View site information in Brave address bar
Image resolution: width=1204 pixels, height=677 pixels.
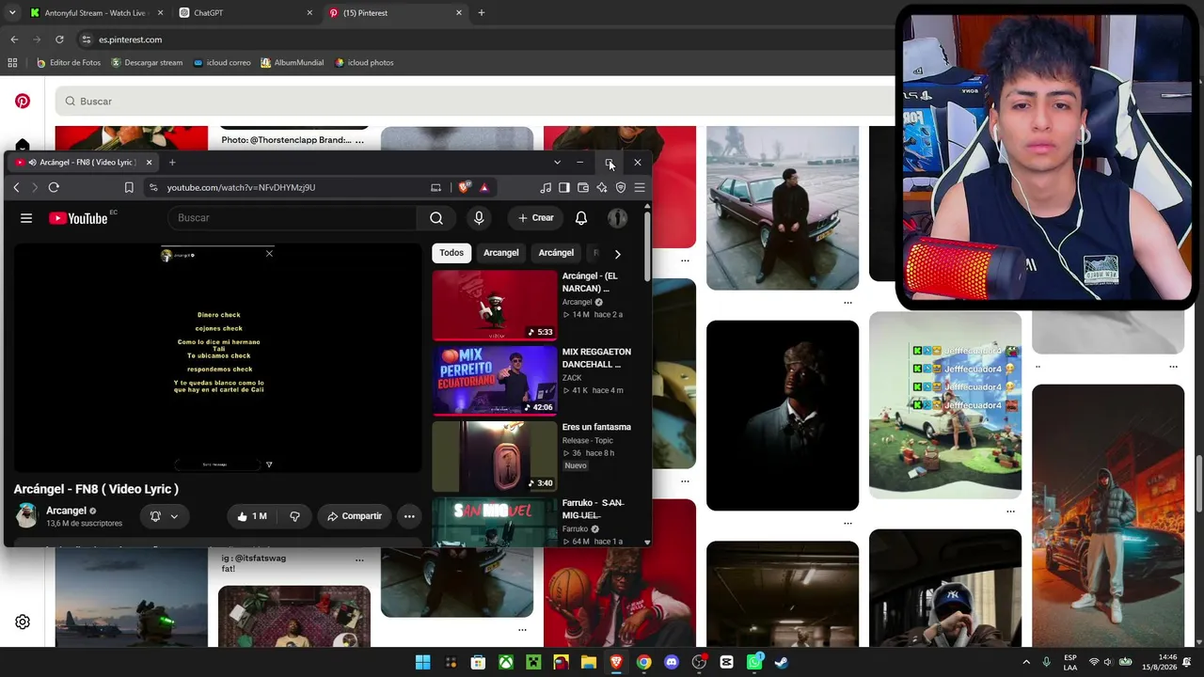(x=153, y=187)
